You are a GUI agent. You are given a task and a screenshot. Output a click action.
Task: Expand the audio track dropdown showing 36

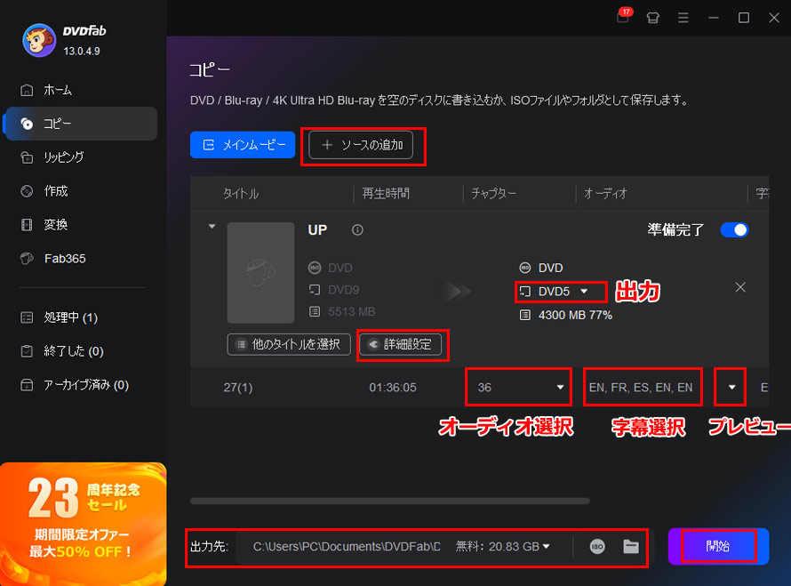coord(518,387)
